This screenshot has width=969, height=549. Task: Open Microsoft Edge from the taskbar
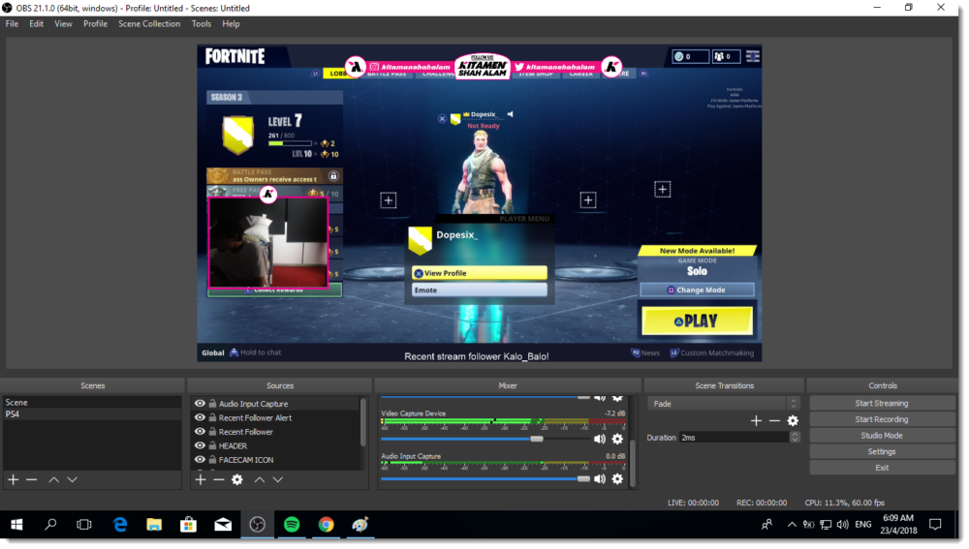coord(120,525)
